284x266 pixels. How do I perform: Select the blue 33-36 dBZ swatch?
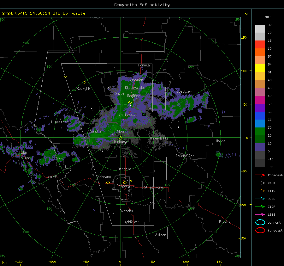[x=260, y=115]
